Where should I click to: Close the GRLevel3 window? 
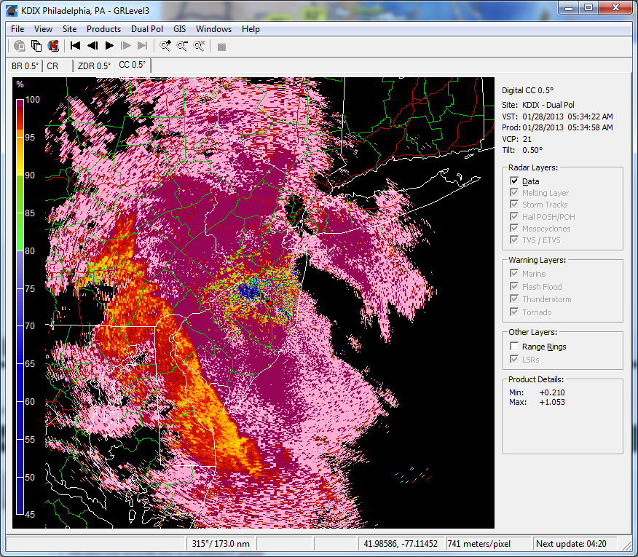click(x=615, y=8)
